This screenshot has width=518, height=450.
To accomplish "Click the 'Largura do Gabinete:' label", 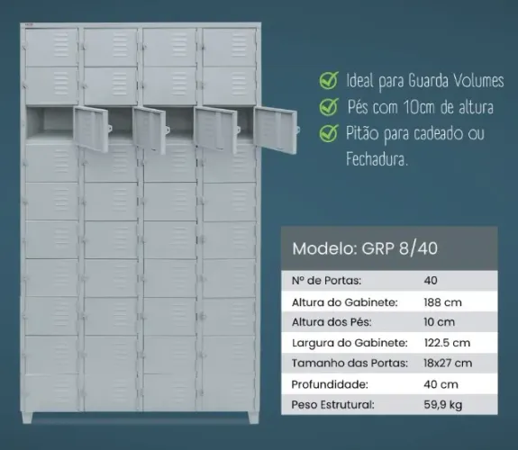I will coord(350,343).
